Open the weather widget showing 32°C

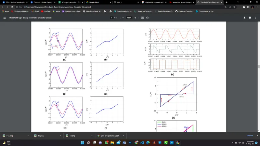tap(6, 143)
